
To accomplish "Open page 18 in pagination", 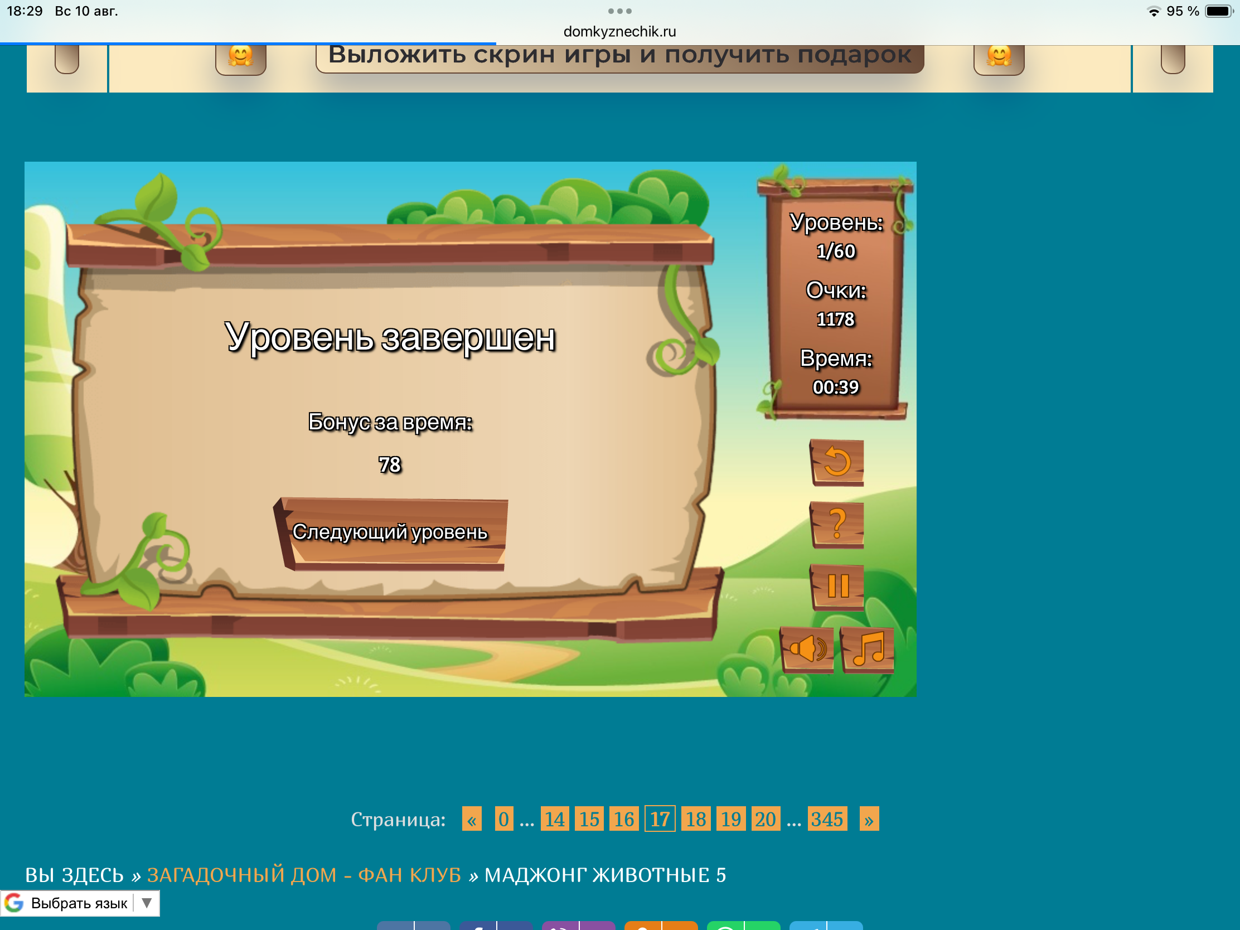I will (696, 819).
